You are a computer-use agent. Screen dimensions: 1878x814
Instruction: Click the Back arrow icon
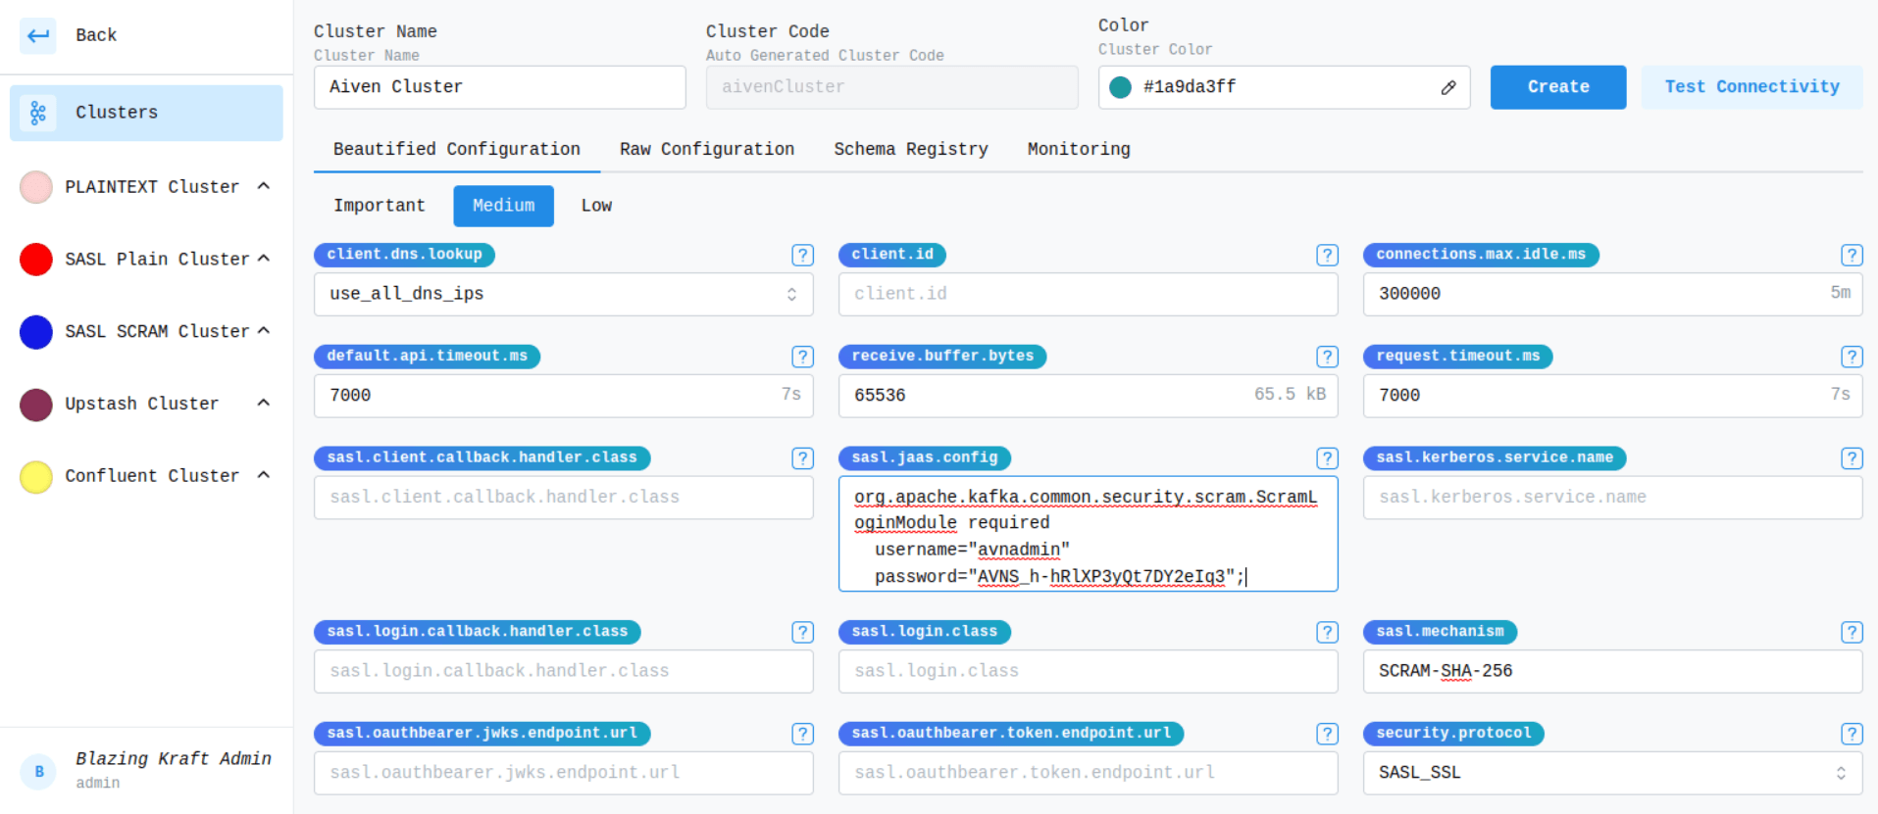[38, 36]
